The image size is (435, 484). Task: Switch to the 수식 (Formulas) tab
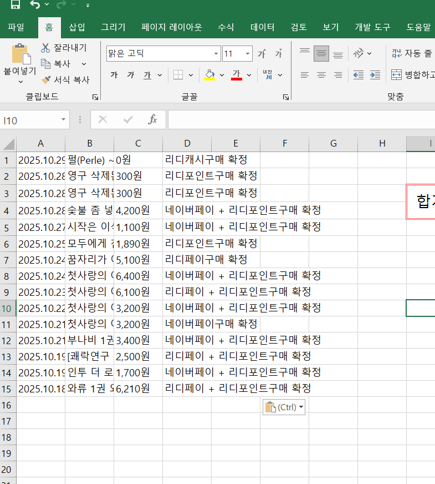click(226, 27)
